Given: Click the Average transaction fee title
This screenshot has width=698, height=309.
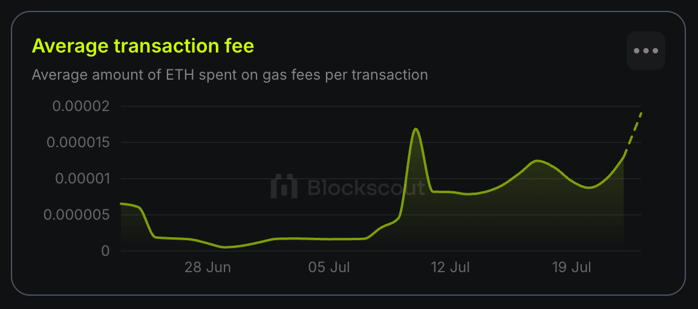Looking at the screenshot, I should [143, 46].
